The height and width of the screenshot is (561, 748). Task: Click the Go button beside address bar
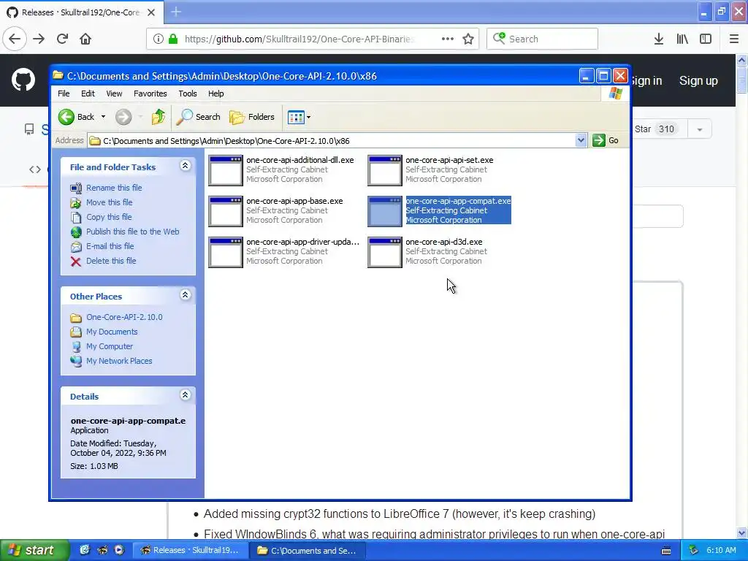click(606, 140)
